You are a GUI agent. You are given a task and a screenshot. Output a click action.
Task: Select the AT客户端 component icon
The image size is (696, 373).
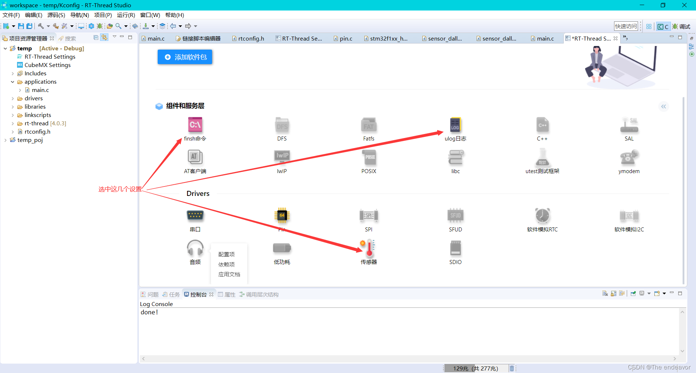(195, 158)
